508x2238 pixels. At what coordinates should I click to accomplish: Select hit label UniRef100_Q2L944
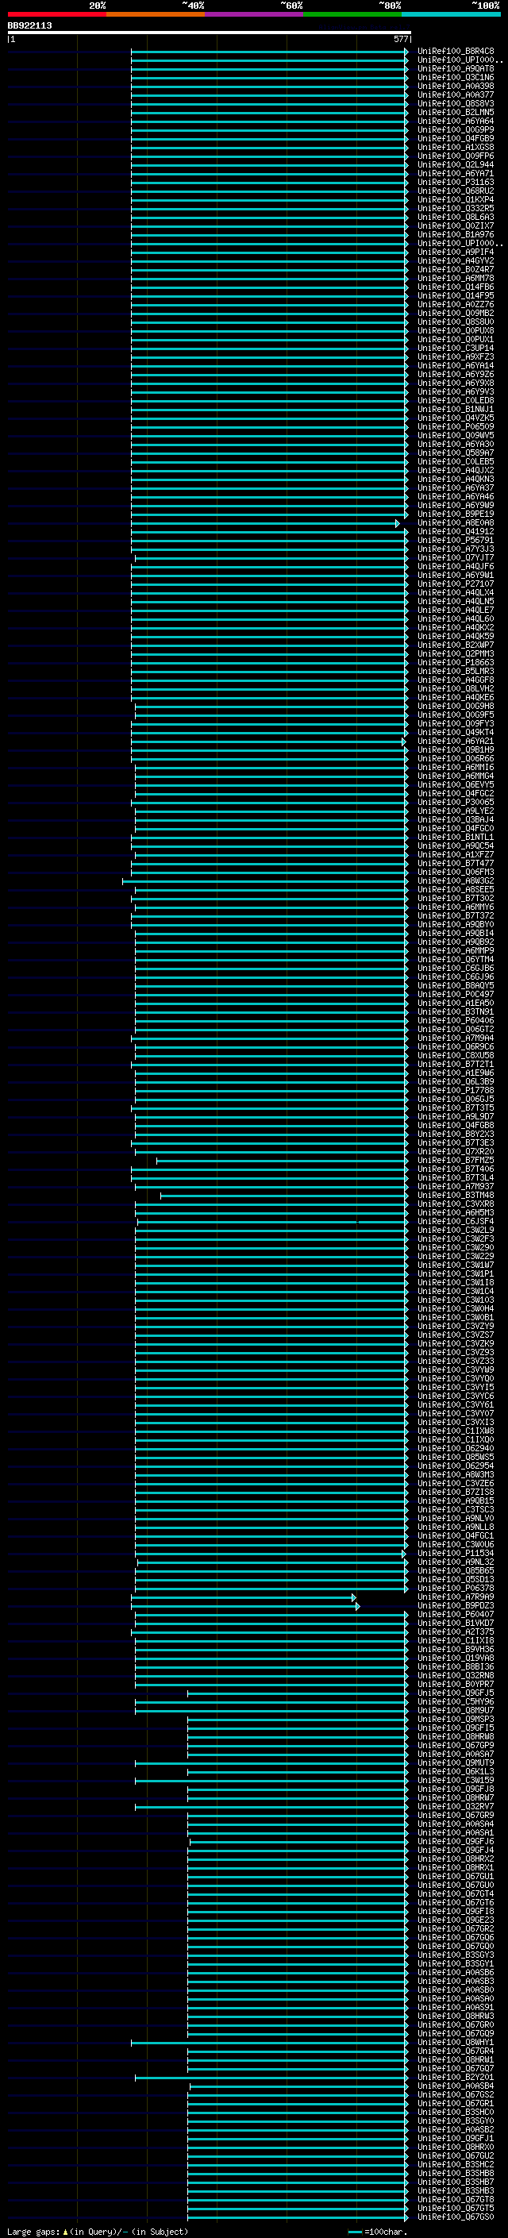point(456,164)
